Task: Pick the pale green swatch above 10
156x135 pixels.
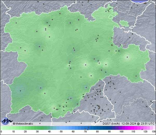Action: [14, 128]
